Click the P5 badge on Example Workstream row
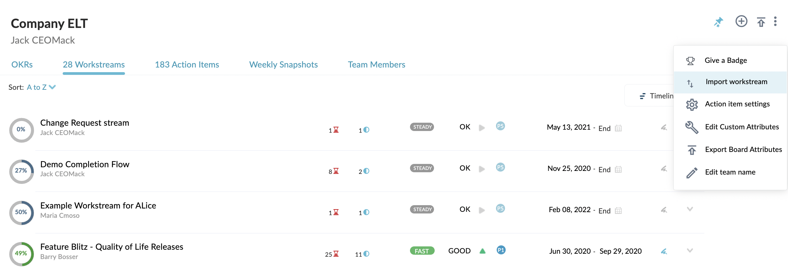 point(500,208)
